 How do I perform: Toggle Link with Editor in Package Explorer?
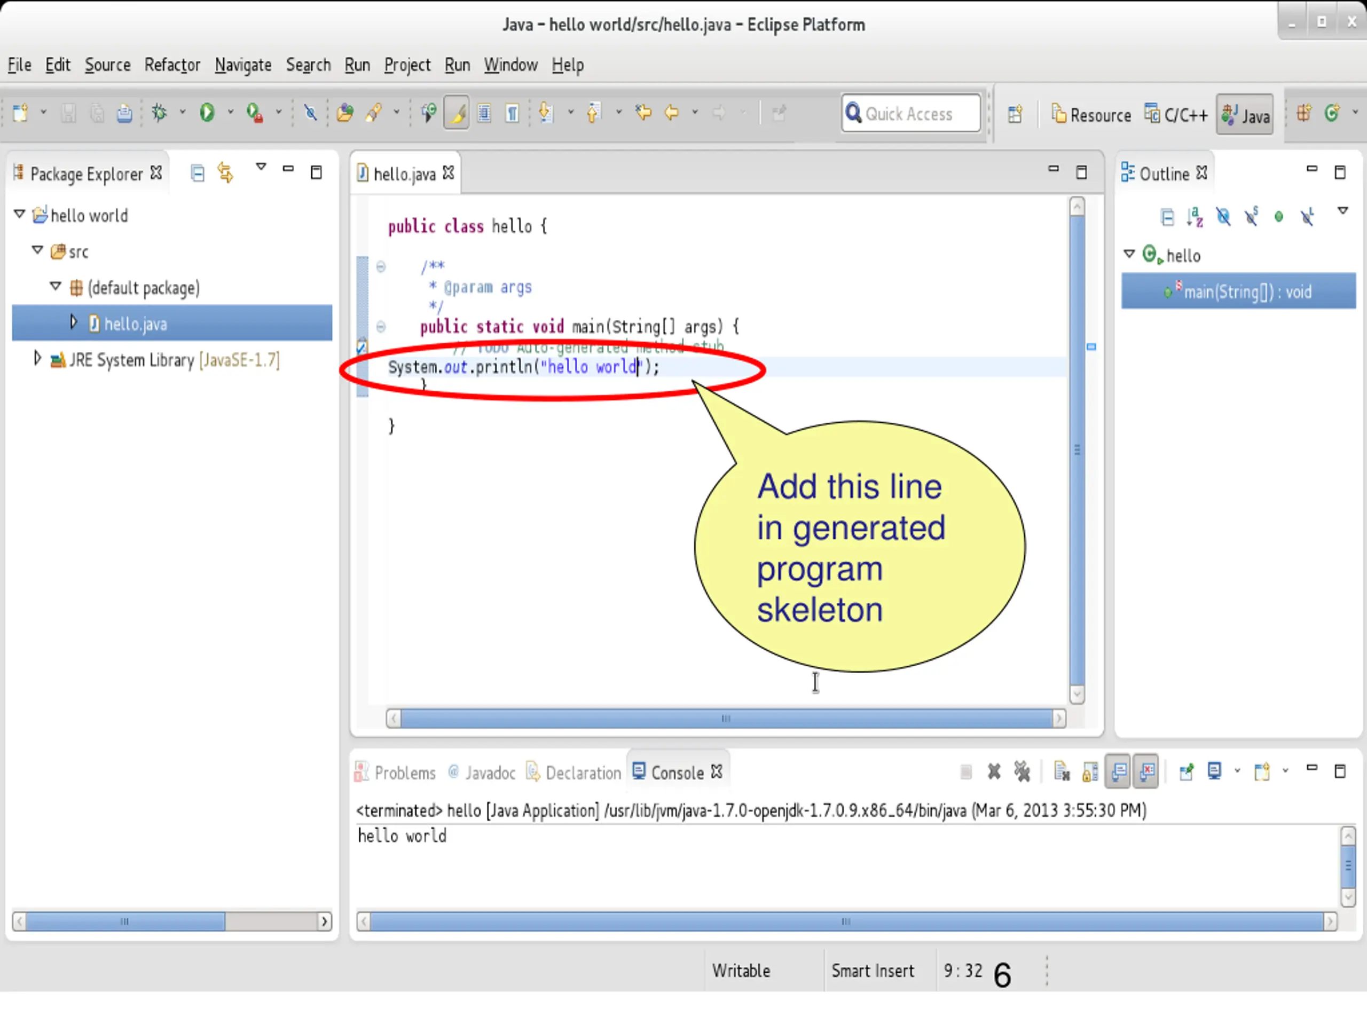(x=225, y=173)
